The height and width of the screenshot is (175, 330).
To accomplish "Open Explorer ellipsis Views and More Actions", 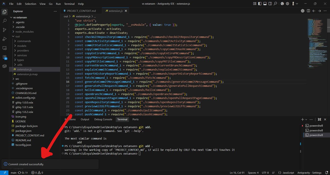I will pos(55,11).
